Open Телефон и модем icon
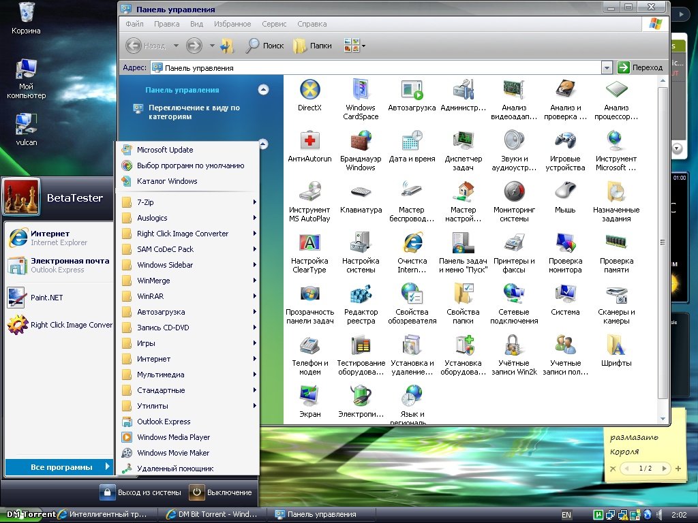Image resolution: width=698 pixels, height=523 pixels. point(309,355)
